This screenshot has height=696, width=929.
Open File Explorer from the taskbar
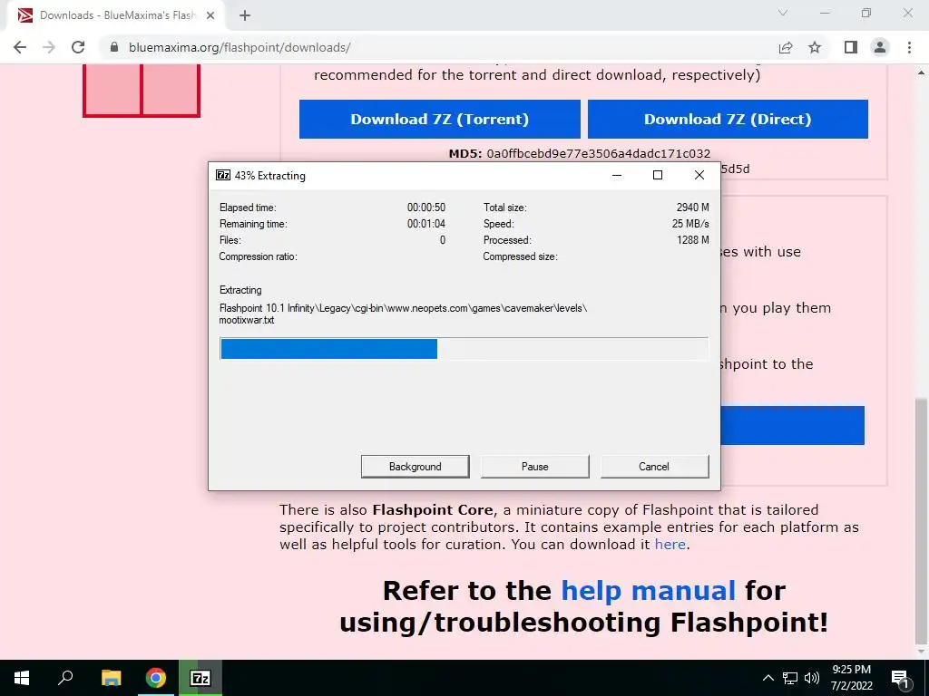pos(111,678)
